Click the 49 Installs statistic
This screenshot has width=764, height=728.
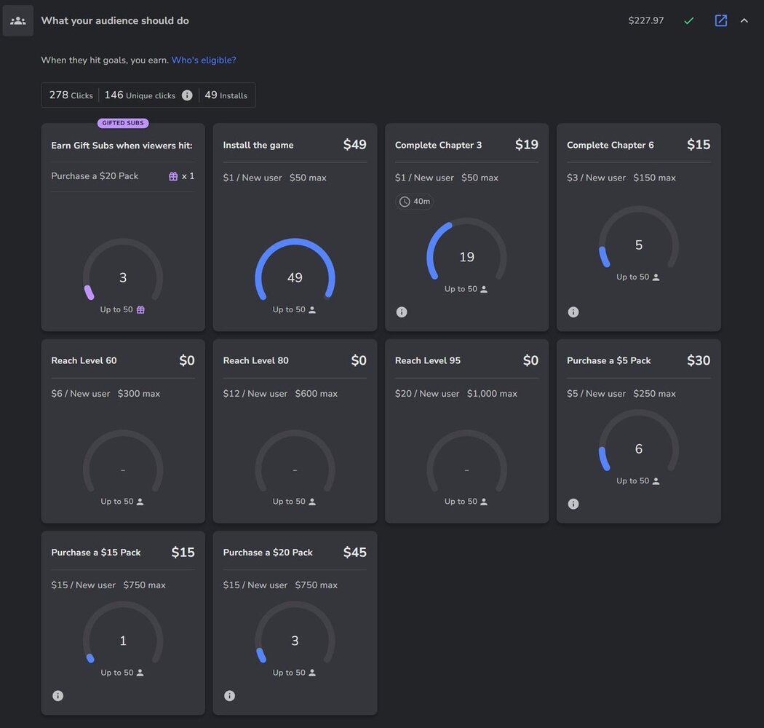click(226, 95)
